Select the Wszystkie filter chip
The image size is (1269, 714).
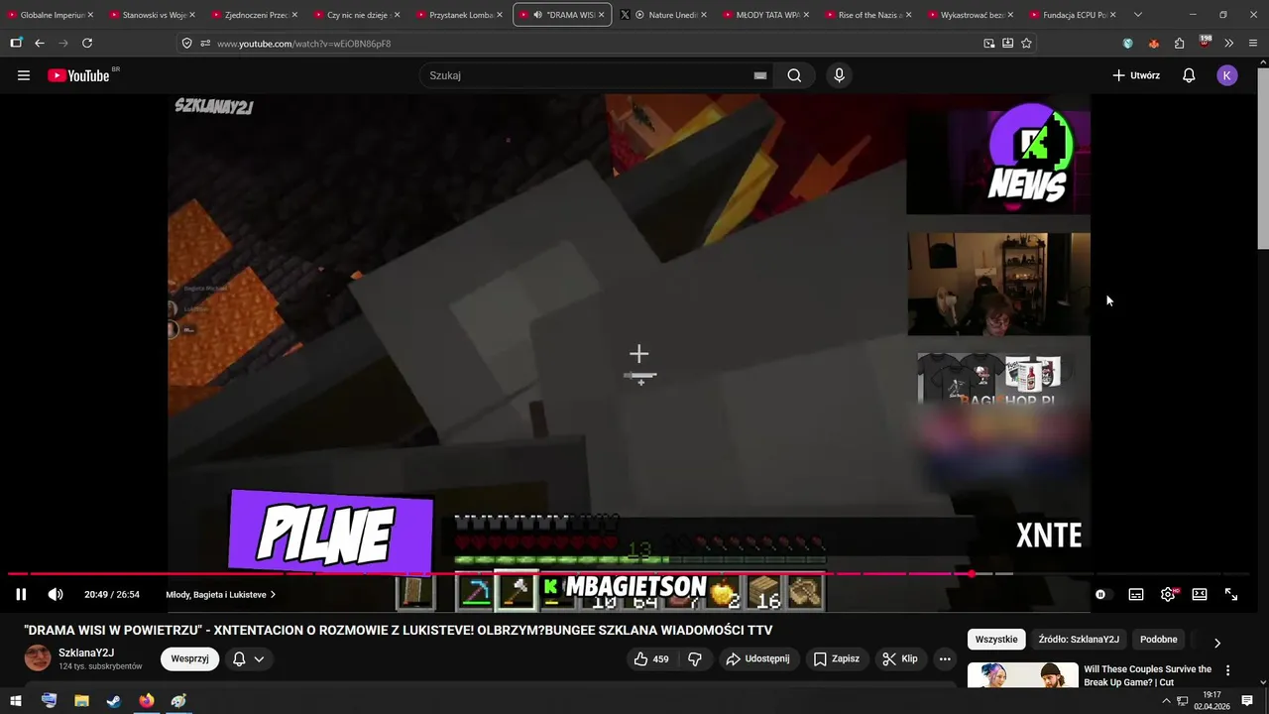[x=996, y=640]
